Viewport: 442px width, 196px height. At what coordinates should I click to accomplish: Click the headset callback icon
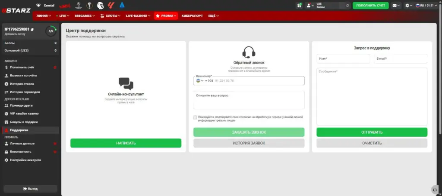click(x=249, y=52)
